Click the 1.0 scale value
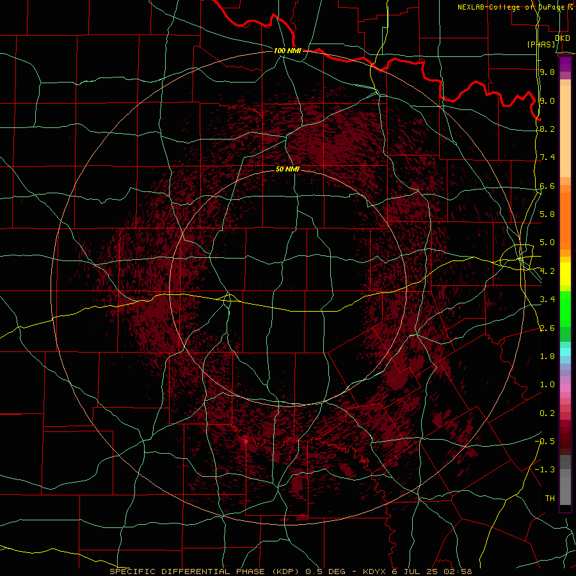This screenshot has width=576, height=576. 547,385
